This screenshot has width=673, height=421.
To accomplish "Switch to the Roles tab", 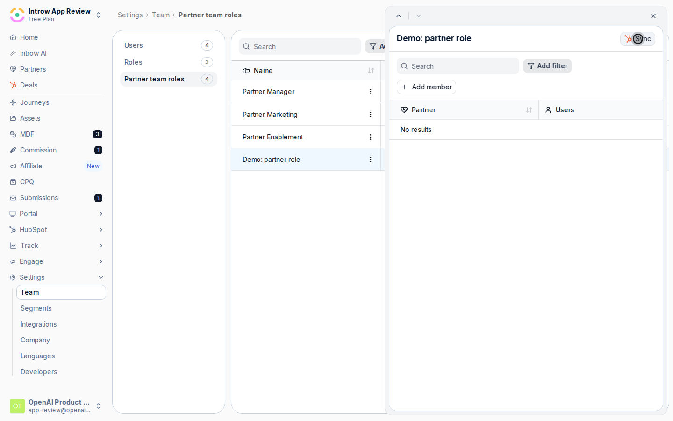I will click(169, 62).
